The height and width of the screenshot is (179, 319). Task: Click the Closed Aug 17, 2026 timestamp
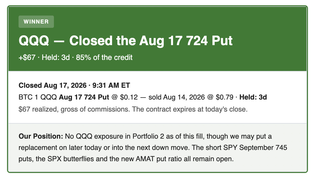[x=74, y=85]
